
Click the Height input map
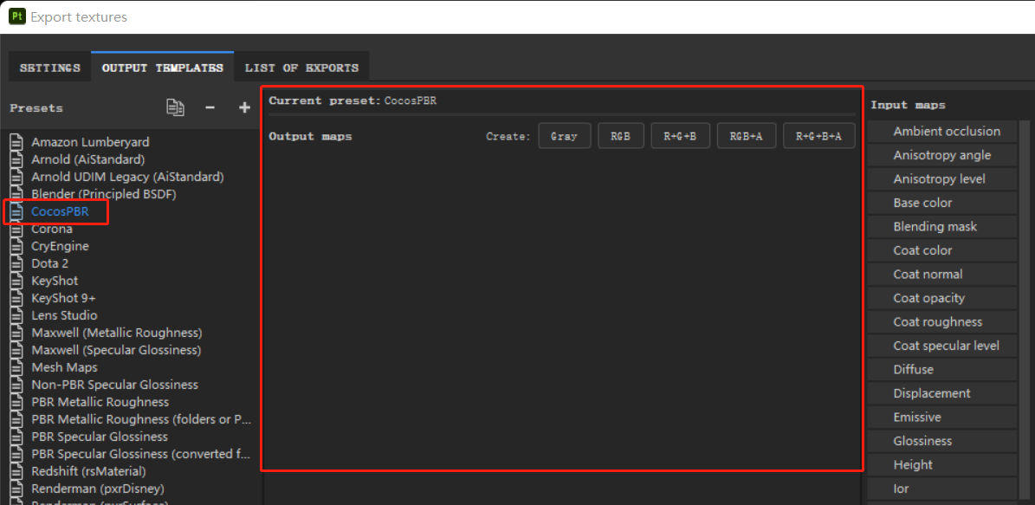[x=942, y=465]
